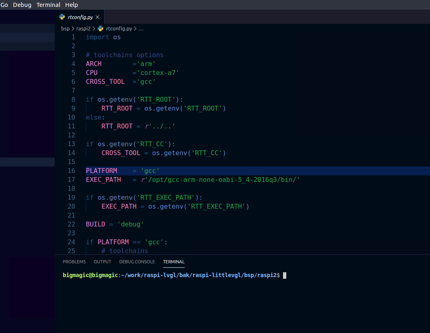Open the Terminal menu in menu bar

coord(48,5)
